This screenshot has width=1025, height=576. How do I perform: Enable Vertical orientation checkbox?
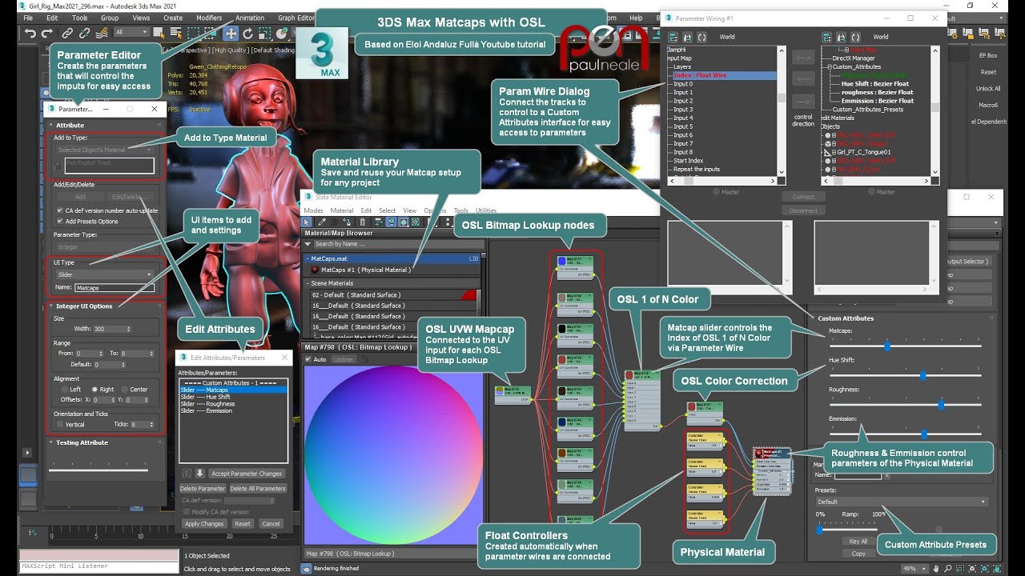(60, 424)
